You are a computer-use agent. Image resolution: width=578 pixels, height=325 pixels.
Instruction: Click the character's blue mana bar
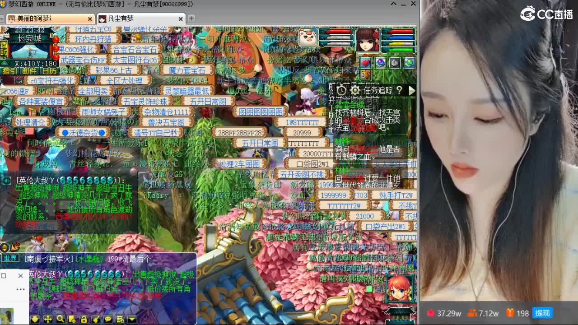click(398, 38)
